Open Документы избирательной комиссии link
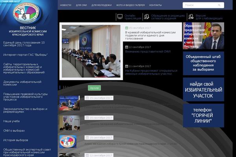This screenshot has height=157, width=236. (22, 83)
